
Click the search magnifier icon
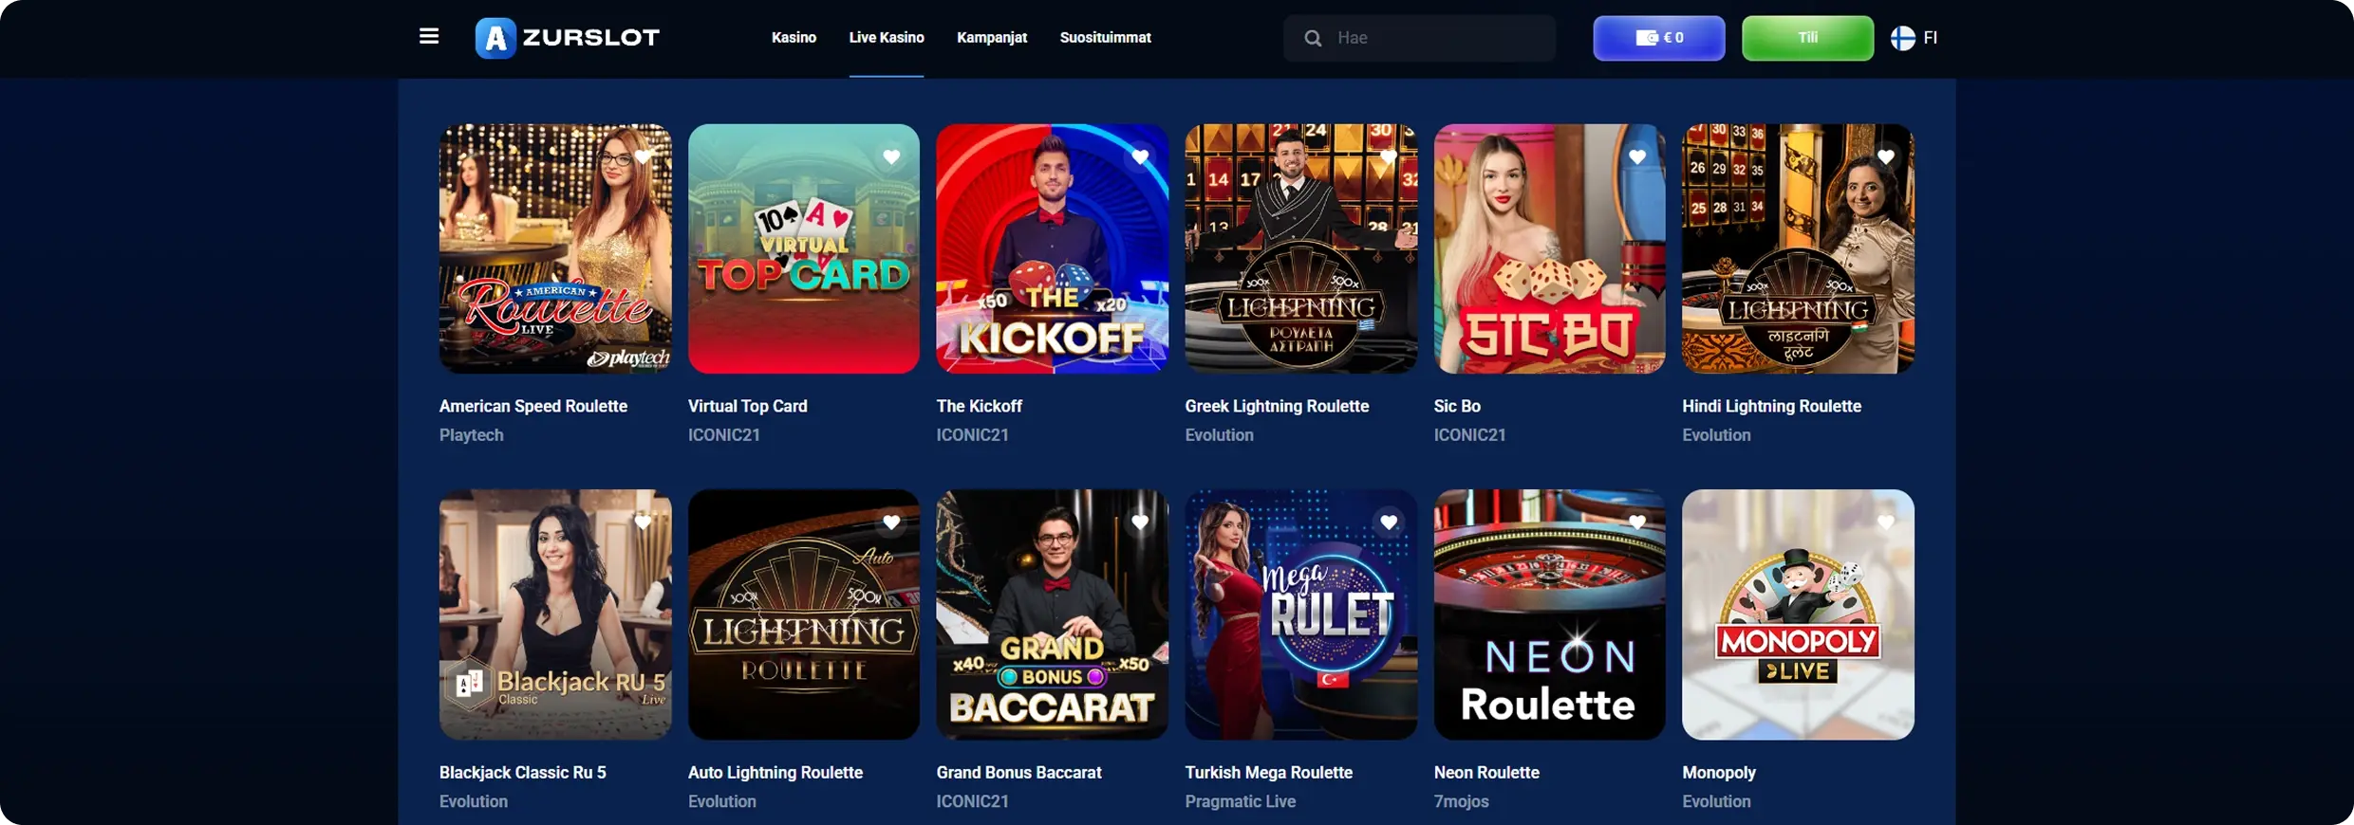pyautogui.click(x=1313, y=38)
